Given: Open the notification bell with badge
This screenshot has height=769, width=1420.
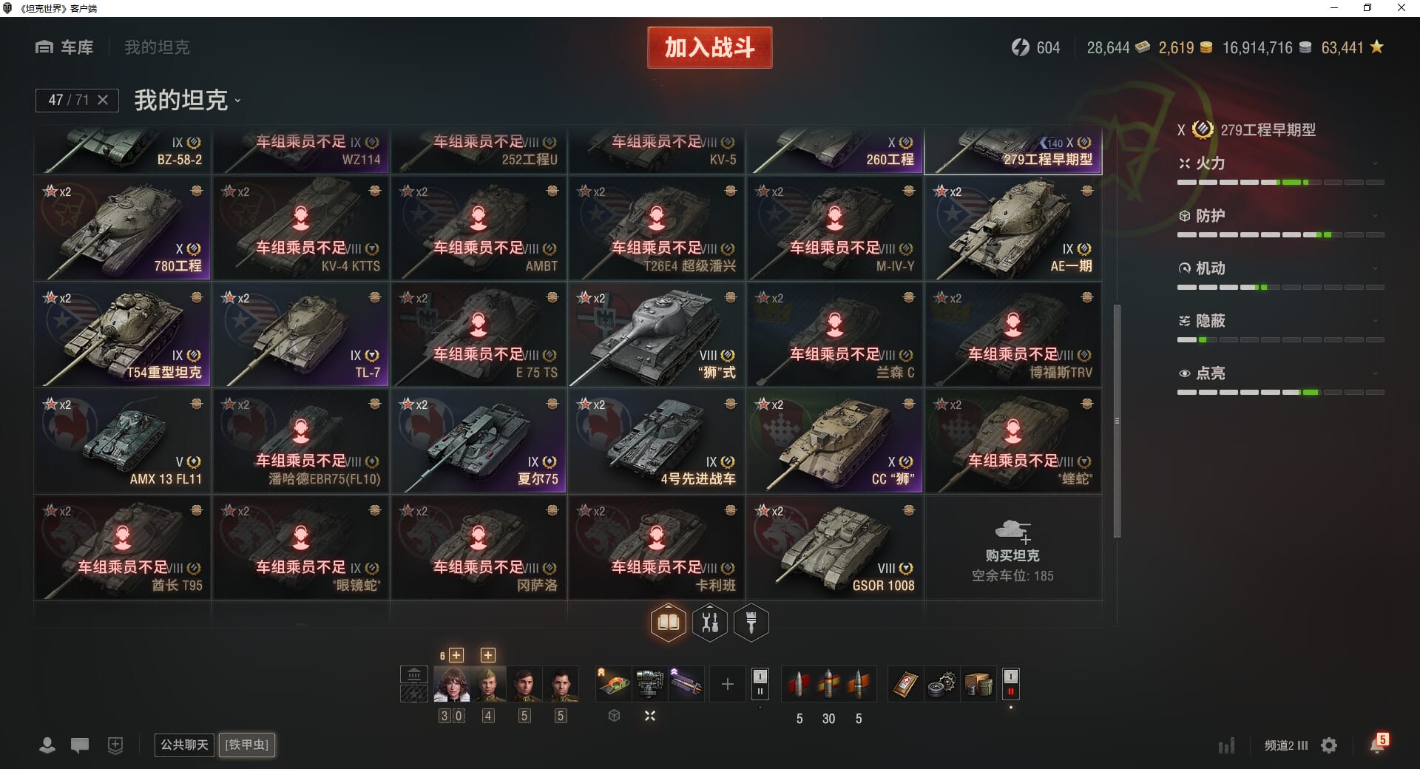Looking at the screenshot, I should pos(1377,744).
